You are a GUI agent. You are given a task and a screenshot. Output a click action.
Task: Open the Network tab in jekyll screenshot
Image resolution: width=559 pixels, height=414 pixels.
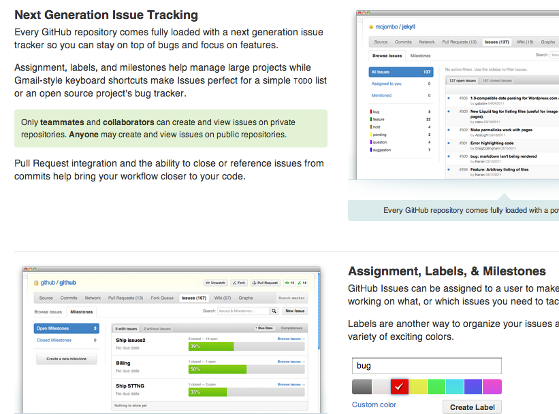pyautogui.click(x=427, y=42)
